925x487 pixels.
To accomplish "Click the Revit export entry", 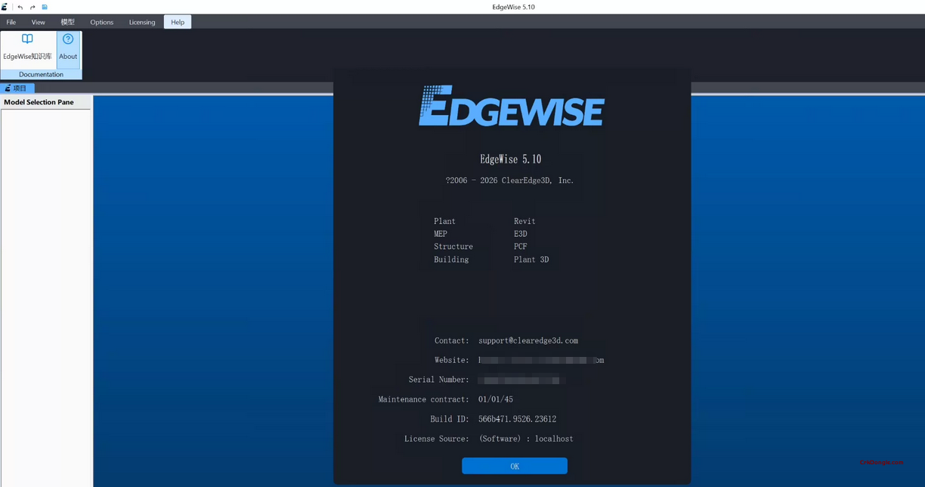I will (x=524, y=222).
